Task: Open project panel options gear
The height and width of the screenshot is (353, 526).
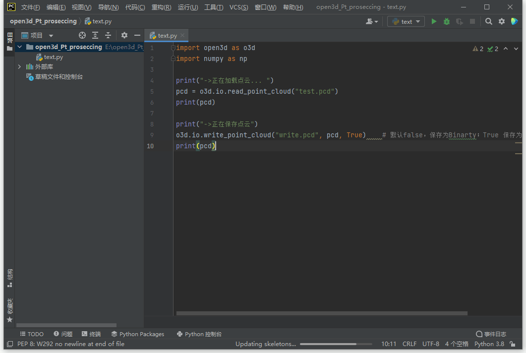Action: pyautogui.click(x=124, y=35)
